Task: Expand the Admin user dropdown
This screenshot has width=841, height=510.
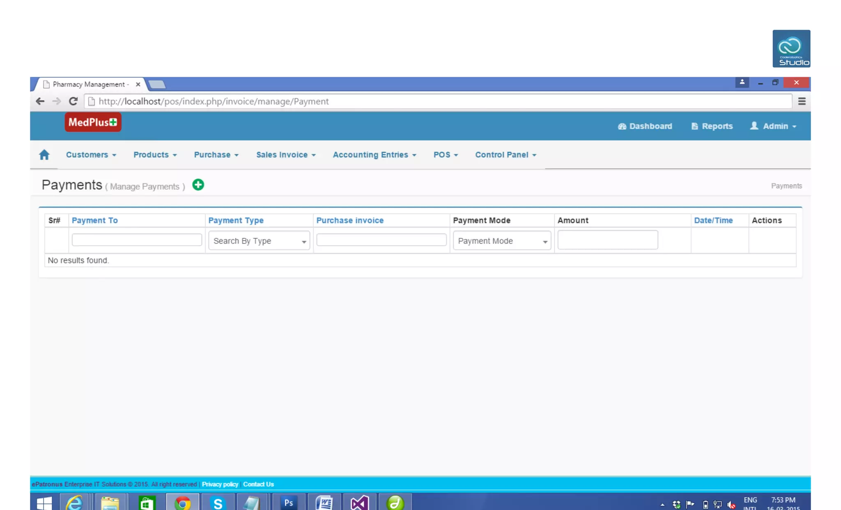Action: pyautogui.click(x=773, y=126)
